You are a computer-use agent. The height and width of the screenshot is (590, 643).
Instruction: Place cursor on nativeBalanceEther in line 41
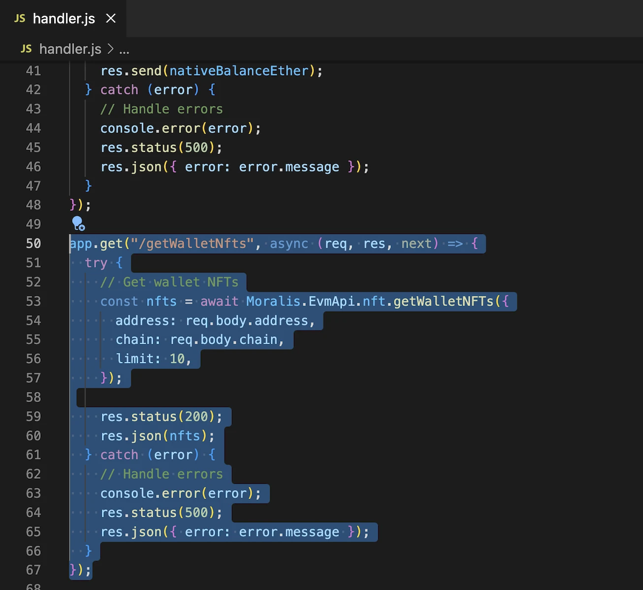pos(239,71)
